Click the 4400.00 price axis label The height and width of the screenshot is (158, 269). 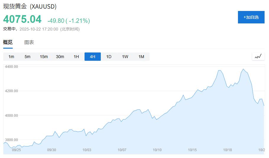[x=12, y=67]
